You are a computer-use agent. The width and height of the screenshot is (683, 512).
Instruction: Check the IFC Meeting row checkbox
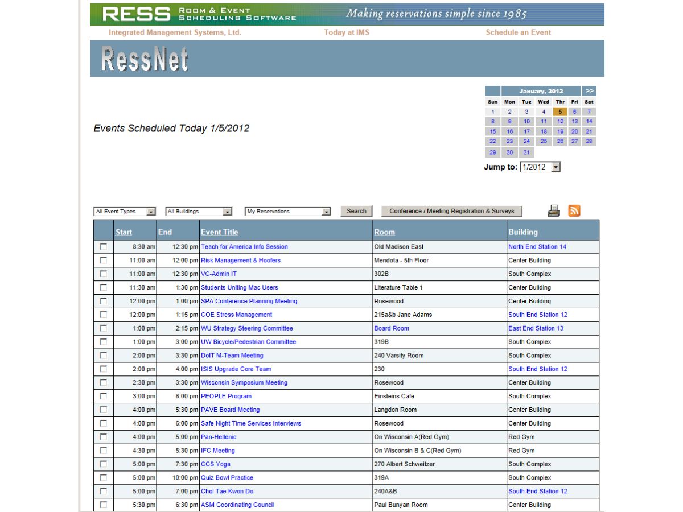click(103, 451)
